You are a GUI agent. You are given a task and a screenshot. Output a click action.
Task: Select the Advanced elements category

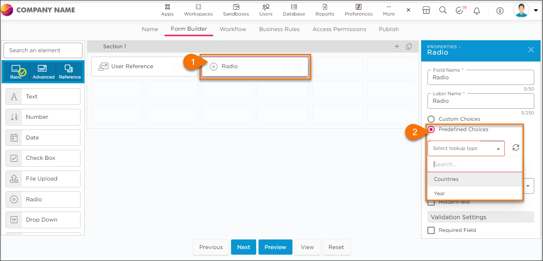pos(43,72)
